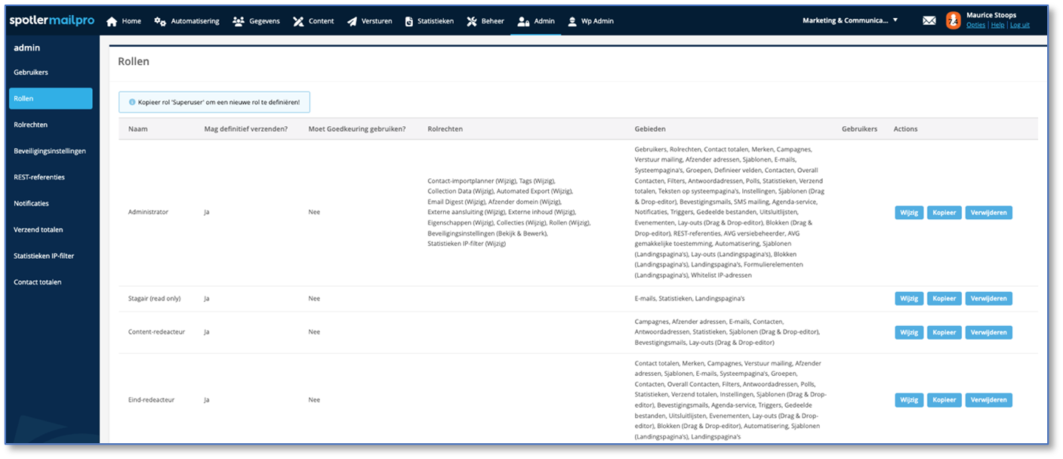Open the envelope messages icon
Screen dimensions: 1063x459
(929, 21)
